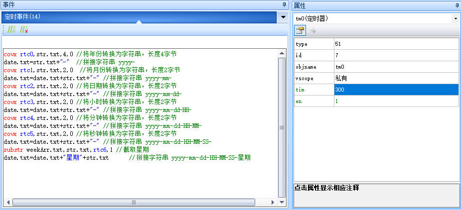Open the tm0(定时器) component dropdown
This screenshot has width=461, height=210.
[x=456, y=18]
